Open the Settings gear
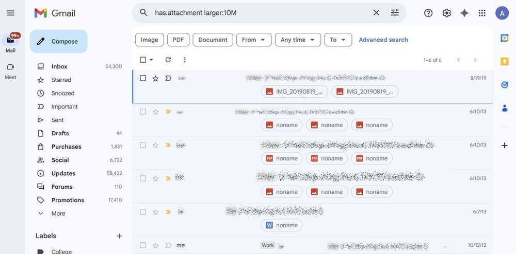This screenshot has width=516, height=254. 446,13
